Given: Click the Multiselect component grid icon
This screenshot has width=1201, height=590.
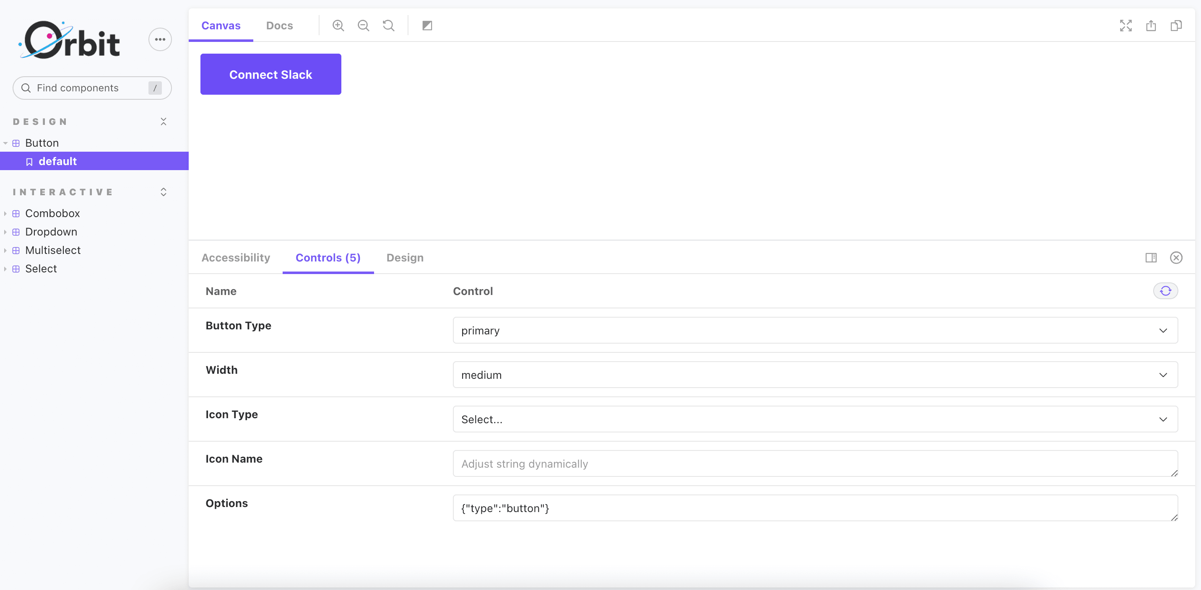Looking at the screenshot, I should (x=16, y=250).
